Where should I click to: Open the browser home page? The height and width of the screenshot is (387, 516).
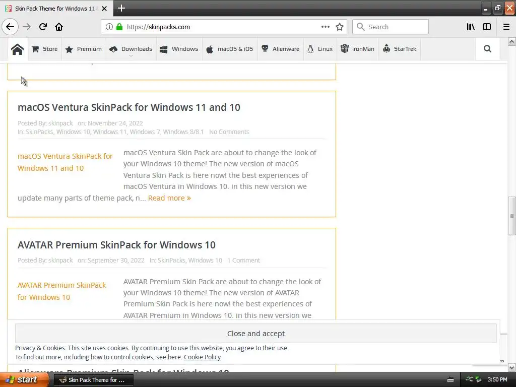[59, 27]
